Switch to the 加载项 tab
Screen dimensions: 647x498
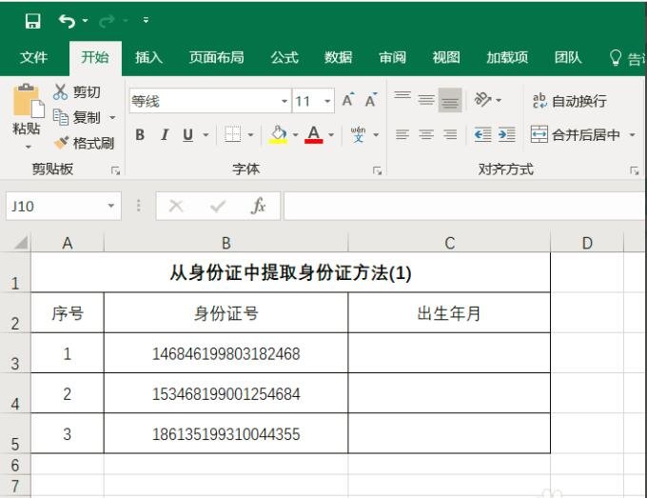(507, 57)
